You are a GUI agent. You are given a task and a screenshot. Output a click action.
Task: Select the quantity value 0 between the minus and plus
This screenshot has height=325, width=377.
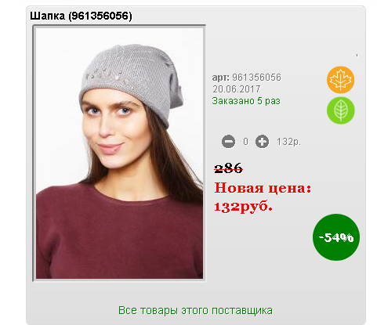coord(245,142)
